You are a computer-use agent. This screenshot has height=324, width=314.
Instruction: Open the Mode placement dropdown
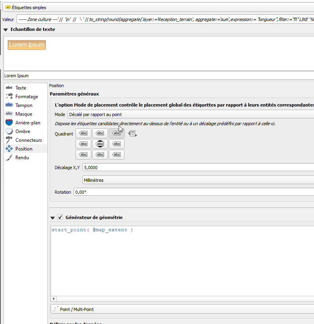tap(190, 114)
